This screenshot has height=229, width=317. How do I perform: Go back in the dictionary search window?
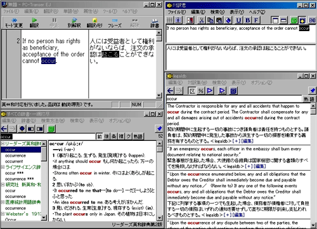[4, 129]
